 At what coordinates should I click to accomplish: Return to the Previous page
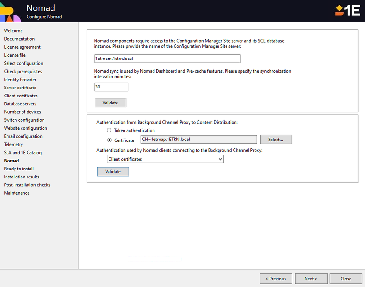point(276,279)
